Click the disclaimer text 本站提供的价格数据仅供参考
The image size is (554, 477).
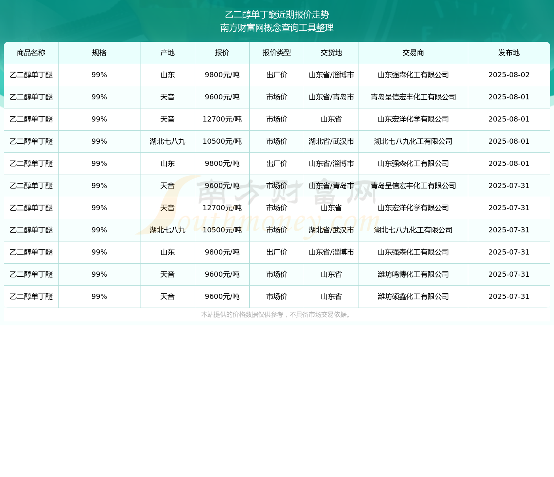[x=242, y=315]
